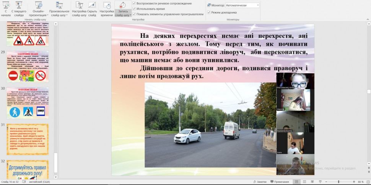Click video tile of iPad (Максим)
The height and width of the screenshot is (185, 371).
pos(295,81)
